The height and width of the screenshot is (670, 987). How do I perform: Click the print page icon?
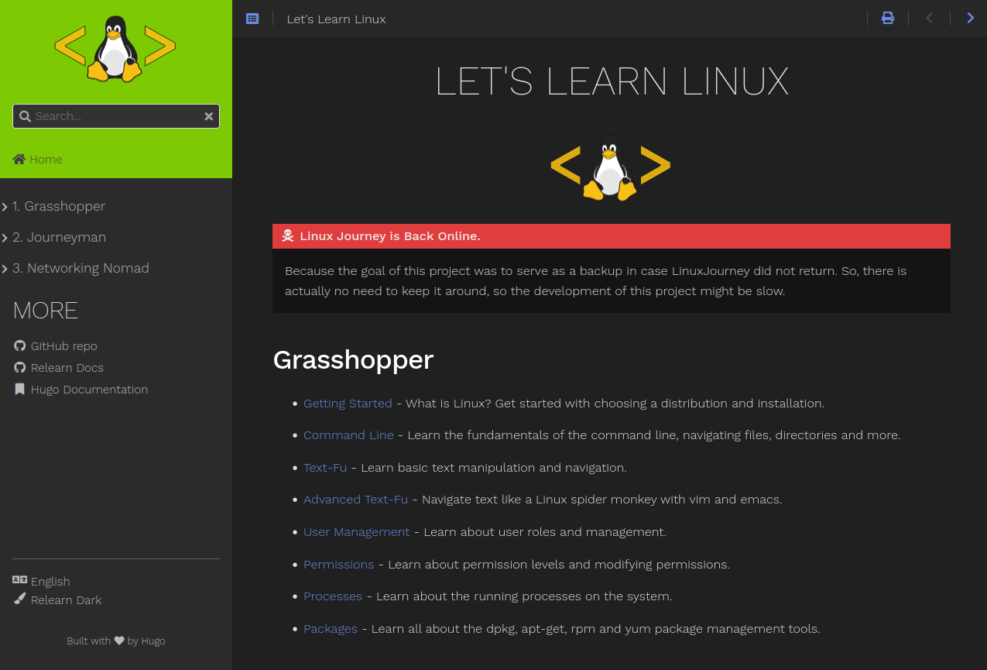click(x=888, y=19)
